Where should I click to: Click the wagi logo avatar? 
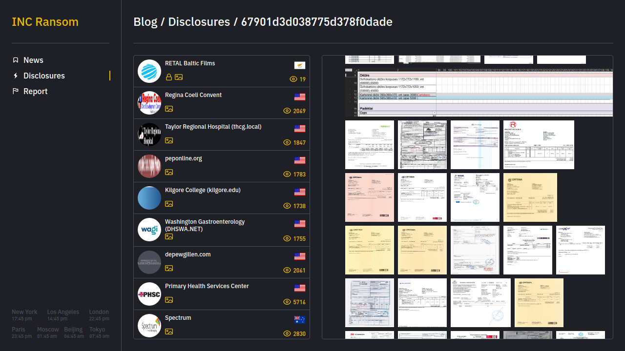coord(149,230)
